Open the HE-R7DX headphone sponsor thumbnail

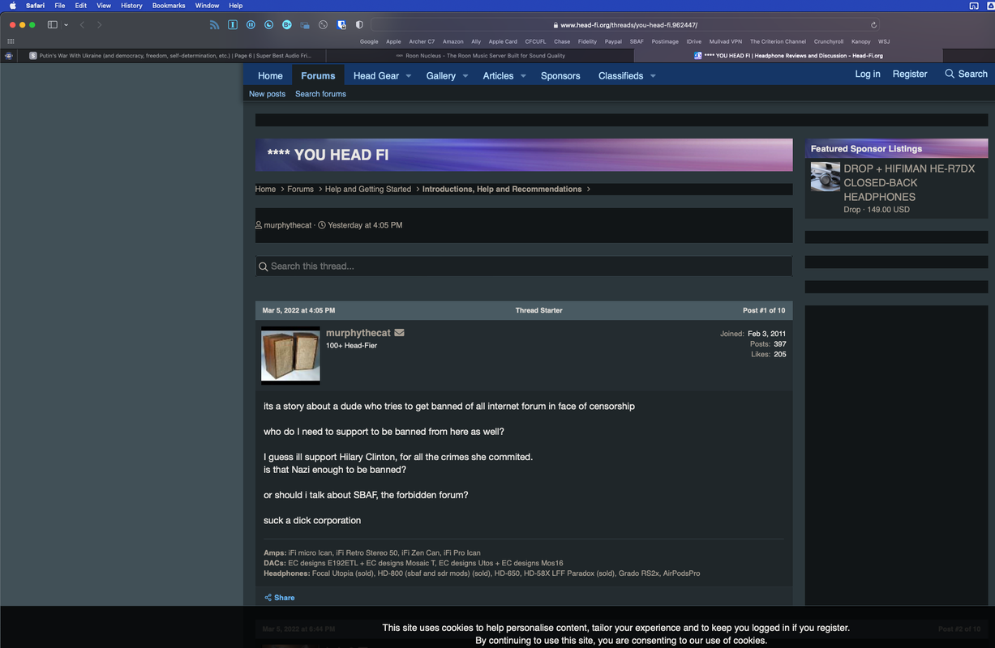click(x=826, y=177)
